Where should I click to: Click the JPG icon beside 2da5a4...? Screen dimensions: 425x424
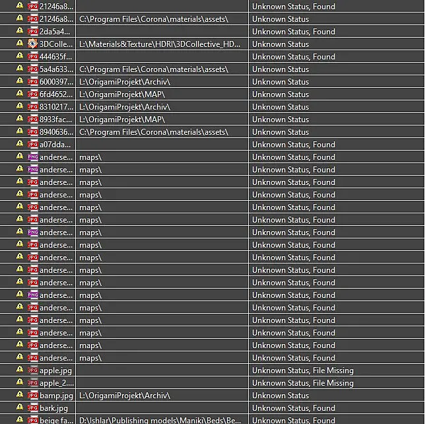click(32, 32)
